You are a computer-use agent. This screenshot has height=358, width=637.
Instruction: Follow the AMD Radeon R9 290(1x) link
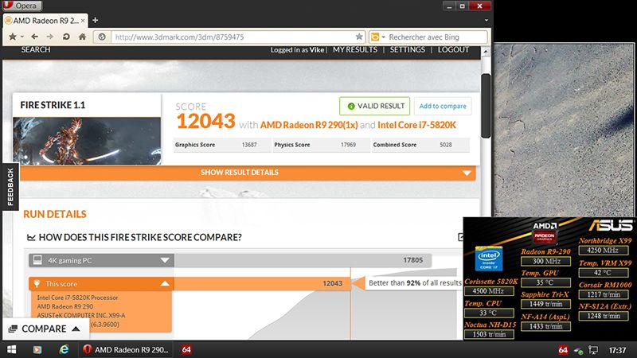tap(309, 125)
